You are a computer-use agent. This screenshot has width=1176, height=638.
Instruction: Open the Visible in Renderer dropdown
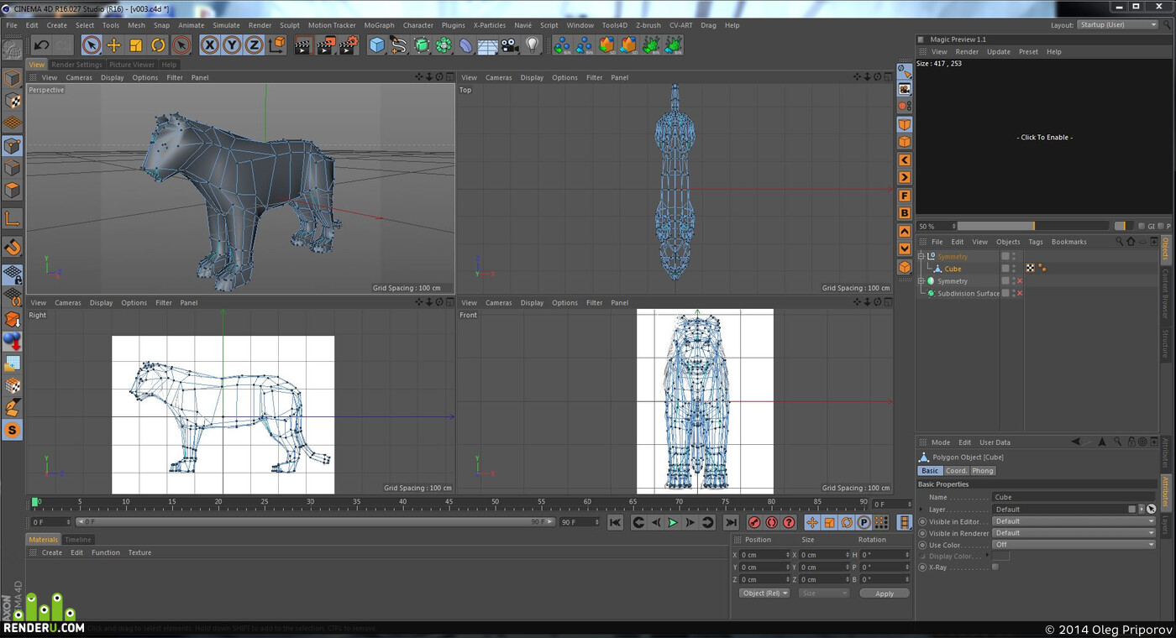click(x=1074, y=533)
